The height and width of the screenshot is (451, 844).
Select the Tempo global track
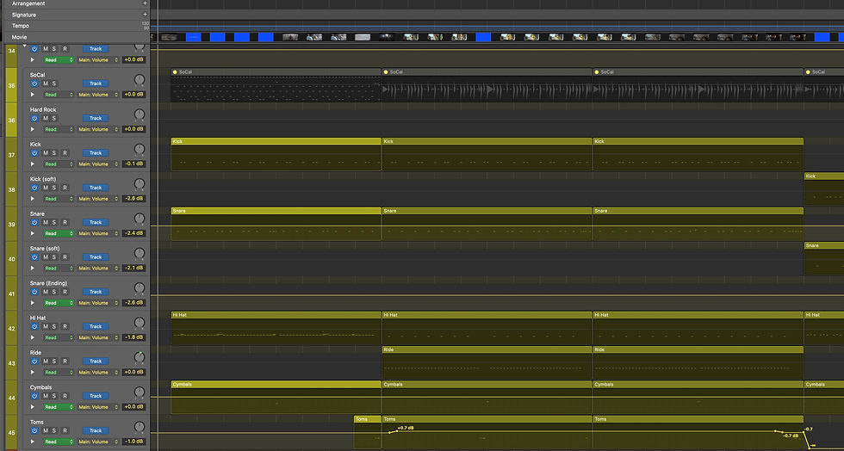[21, 26]
